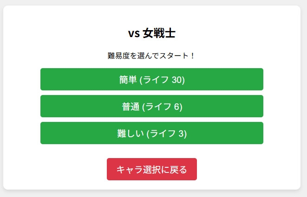The image size is (307, 197).
Task: Click the opponent name 女戦士 in the title
Action: 159,33
